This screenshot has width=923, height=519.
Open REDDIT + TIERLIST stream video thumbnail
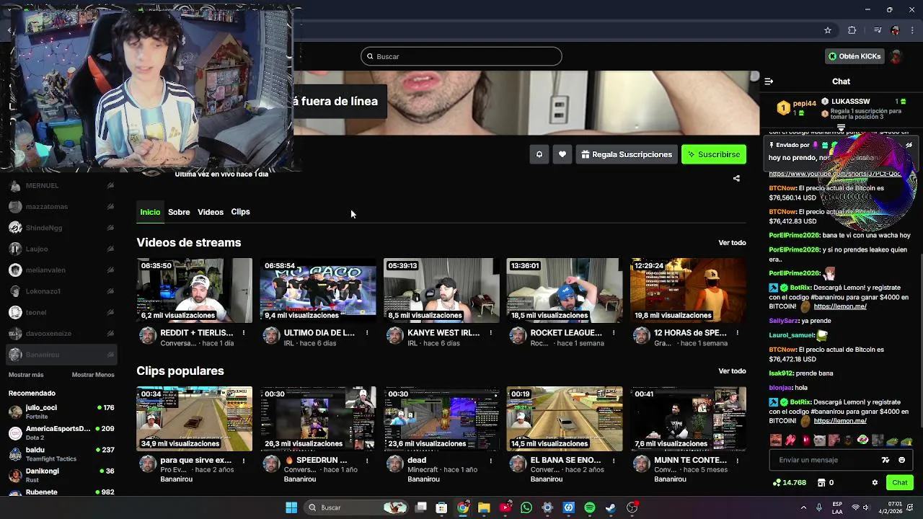click(x=195, y=290)
